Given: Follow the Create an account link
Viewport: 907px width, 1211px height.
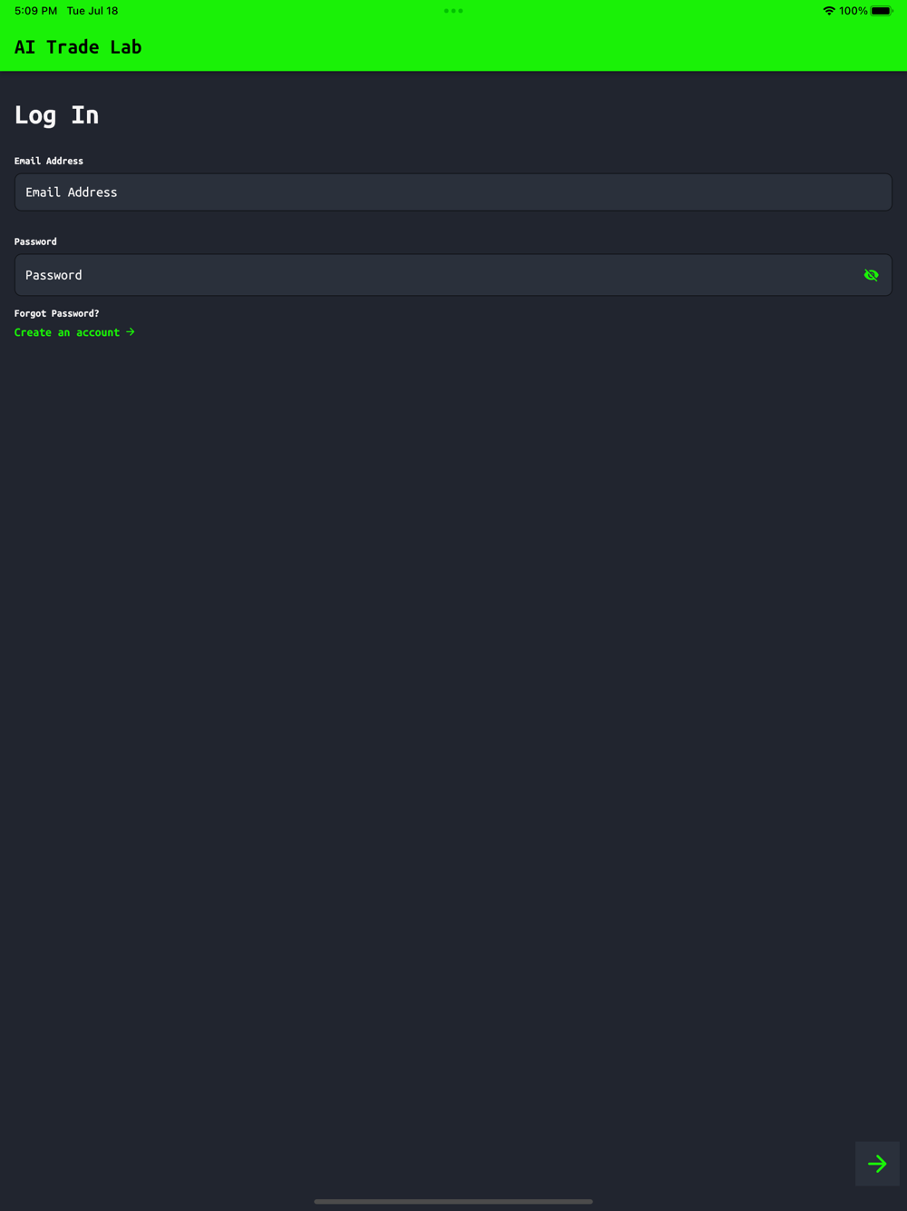Looking at the screenshot, I should pyautogui.click(x=74, y=332).
